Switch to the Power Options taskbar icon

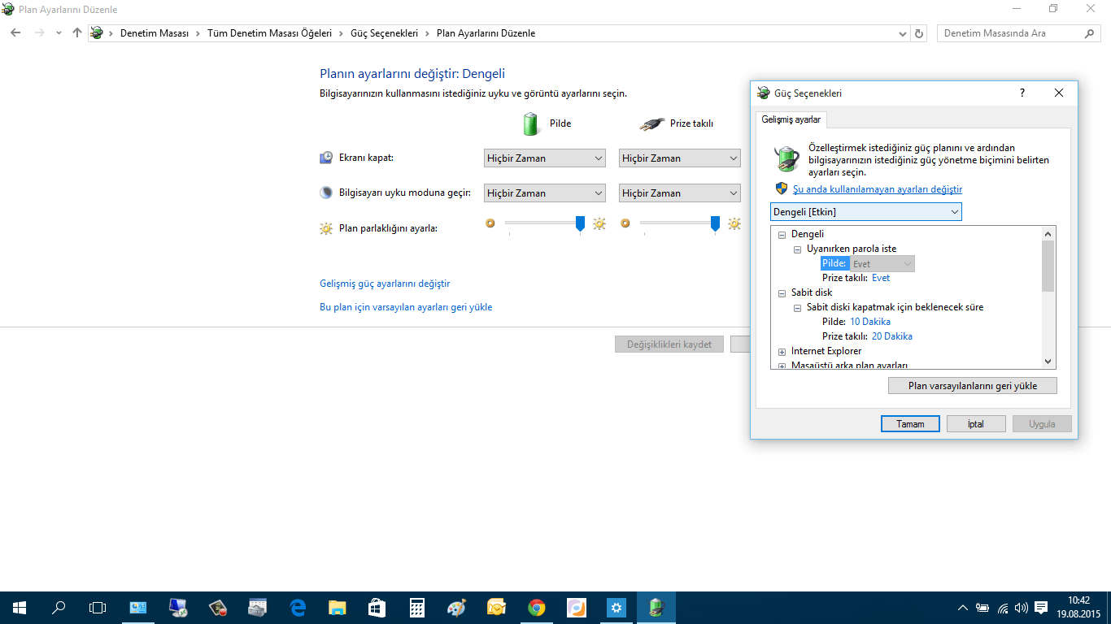(656, 607)
